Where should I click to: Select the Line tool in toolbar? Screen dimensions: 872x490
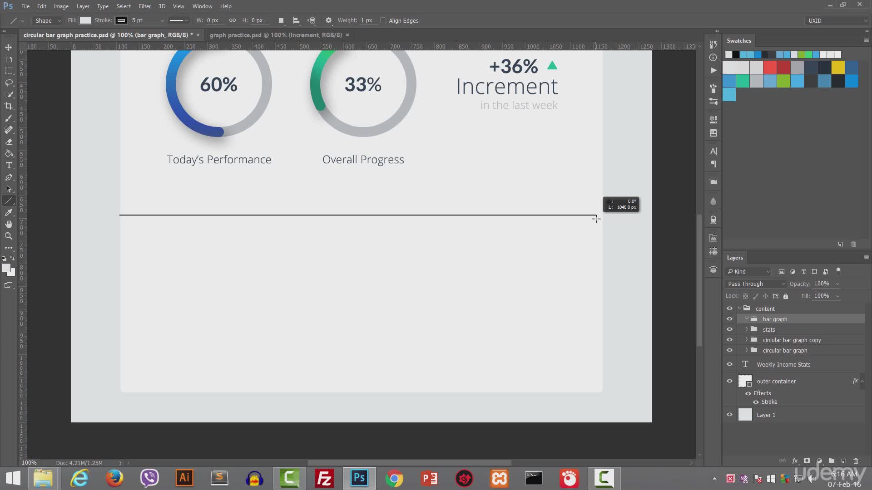[9, 201]
